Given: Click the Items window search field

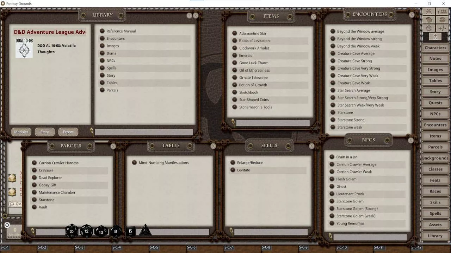Looking at the screenshot, I should point(273,123).
